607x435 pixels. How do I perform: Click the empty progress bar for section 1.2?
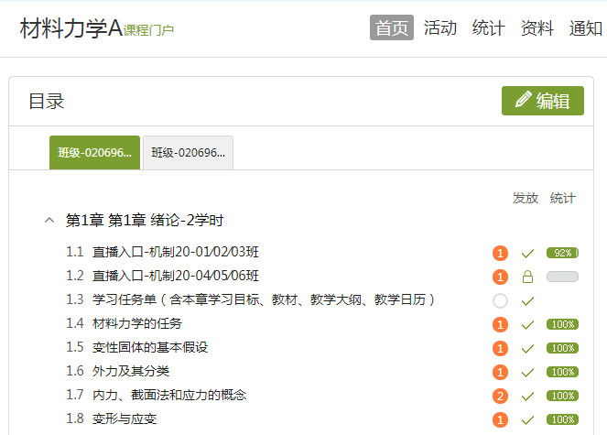[561, 277]
